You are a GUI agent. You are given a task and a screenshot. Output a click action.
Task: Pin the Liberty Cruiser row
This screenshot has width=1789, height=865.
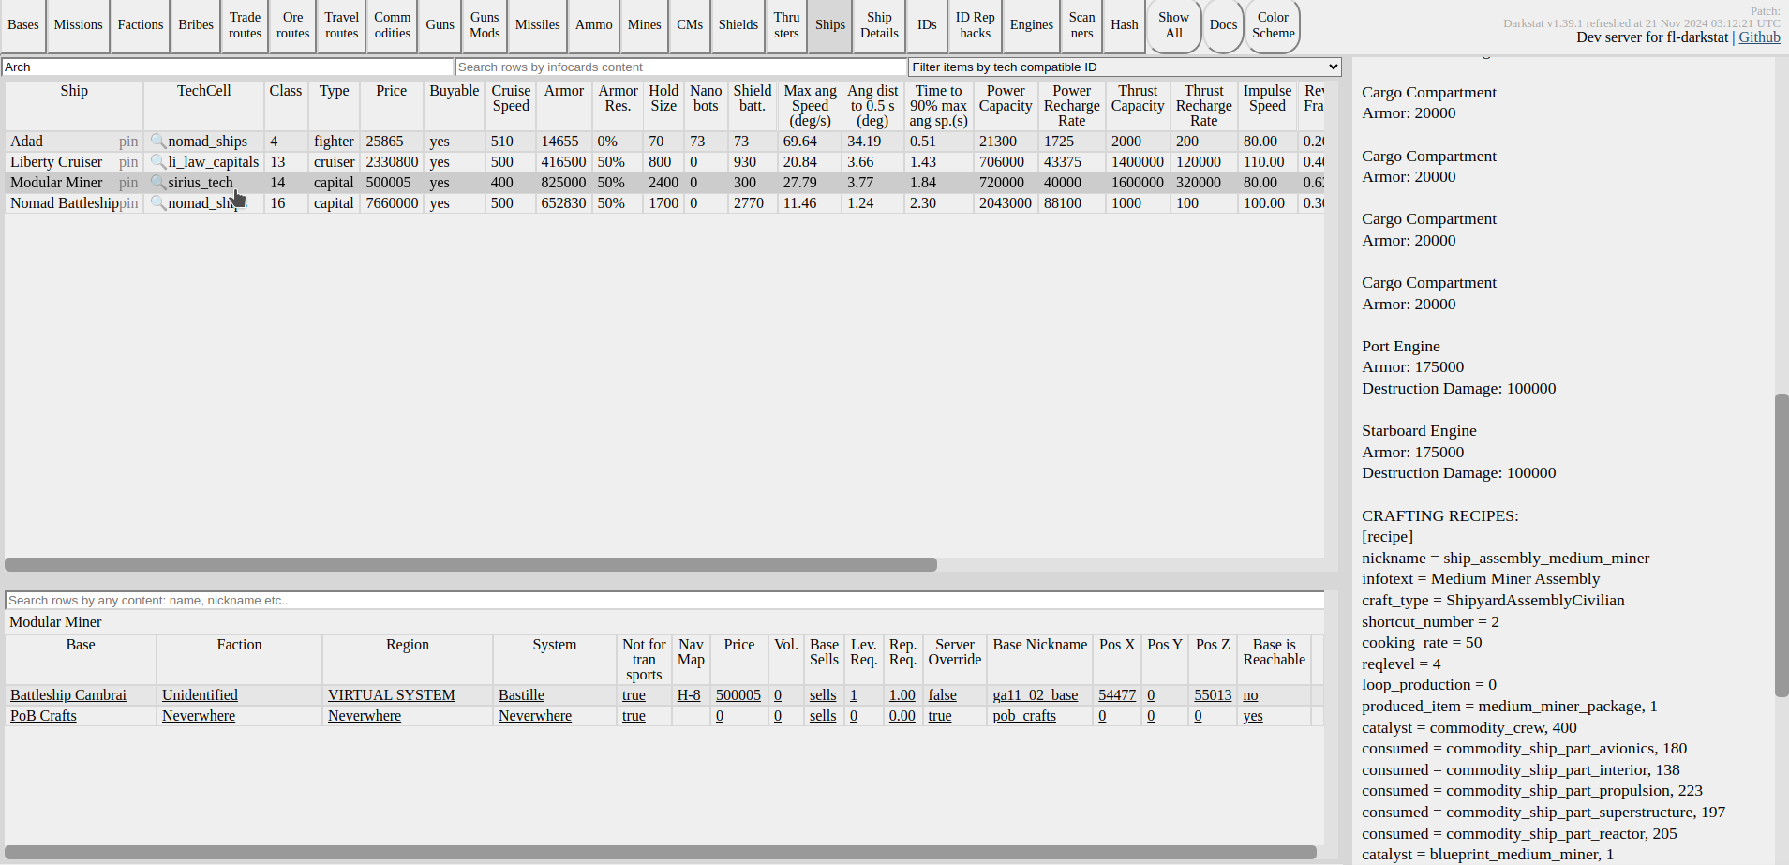pos(128,162)
